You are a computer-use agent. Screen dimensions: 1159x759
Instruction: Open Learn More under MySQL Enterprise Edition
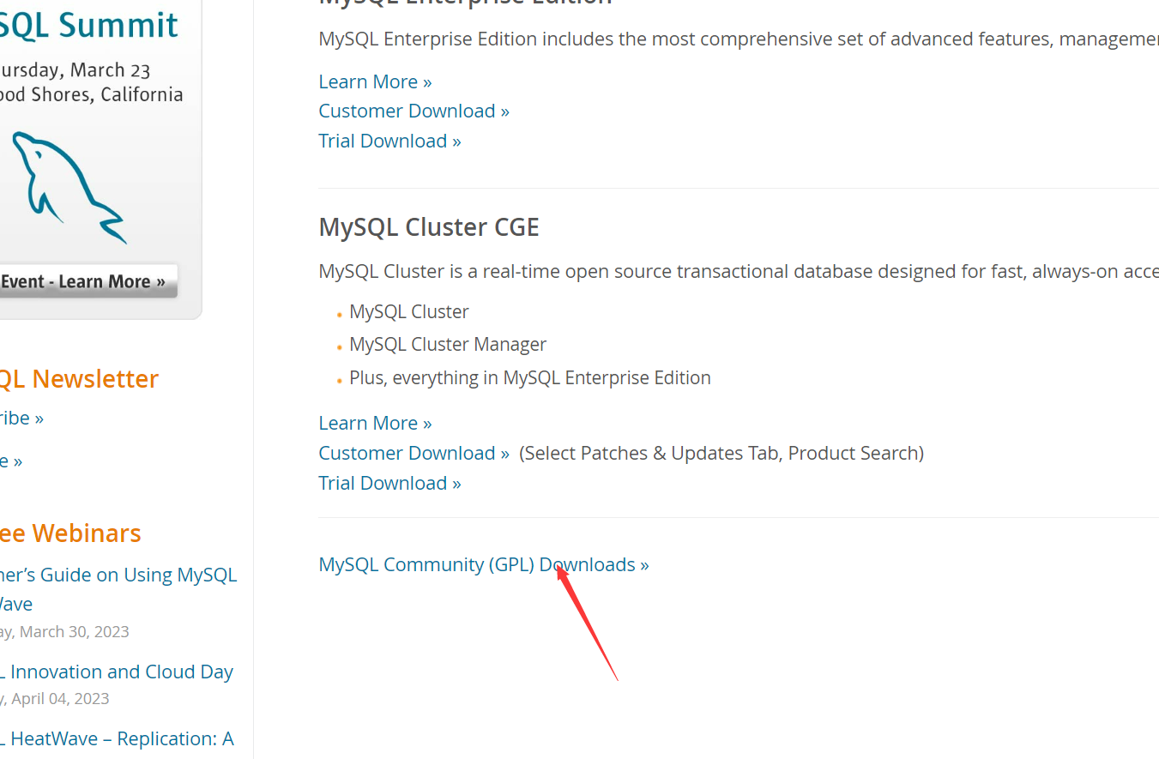375,81
